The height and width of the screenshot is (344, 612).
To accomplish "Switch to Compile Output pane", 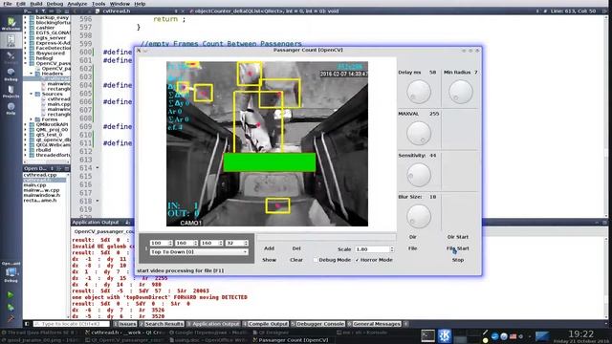I will [x=266, y=324].
